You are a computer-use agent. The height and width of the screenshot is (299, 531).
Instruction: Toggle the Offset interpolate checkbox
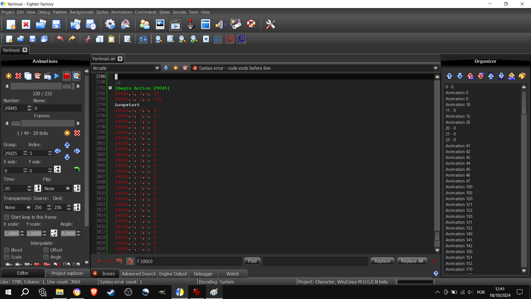click(x=46, y=250)
